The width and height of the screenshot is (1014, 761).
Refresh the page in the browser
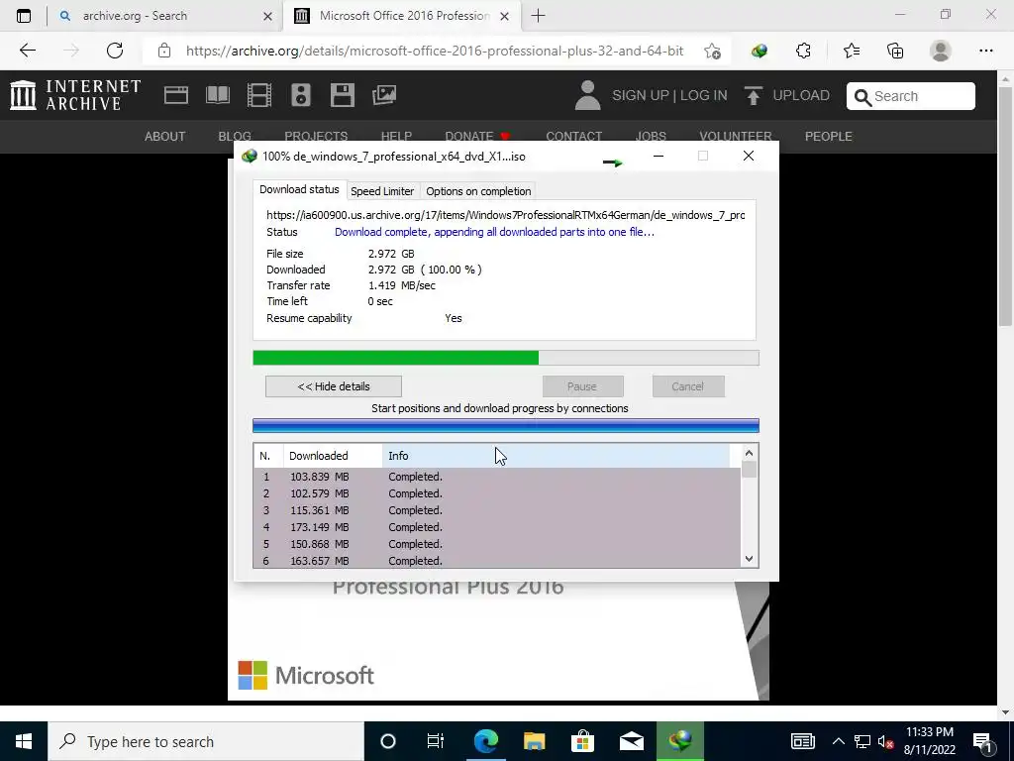pos(115,51)
